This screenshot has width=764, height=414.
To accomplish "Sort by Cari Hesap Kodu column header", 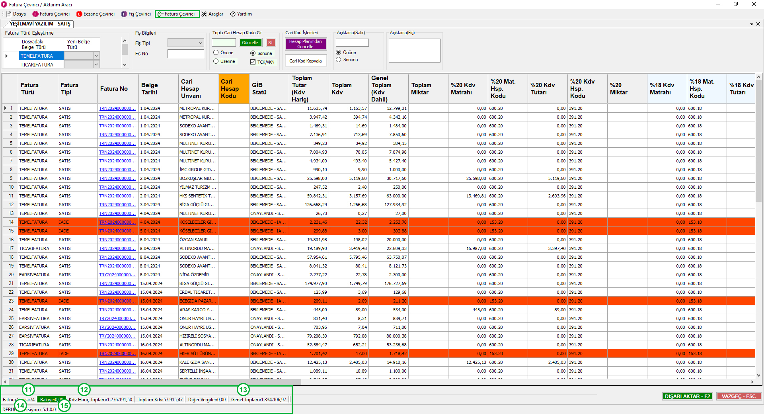I will click(234, 88).
